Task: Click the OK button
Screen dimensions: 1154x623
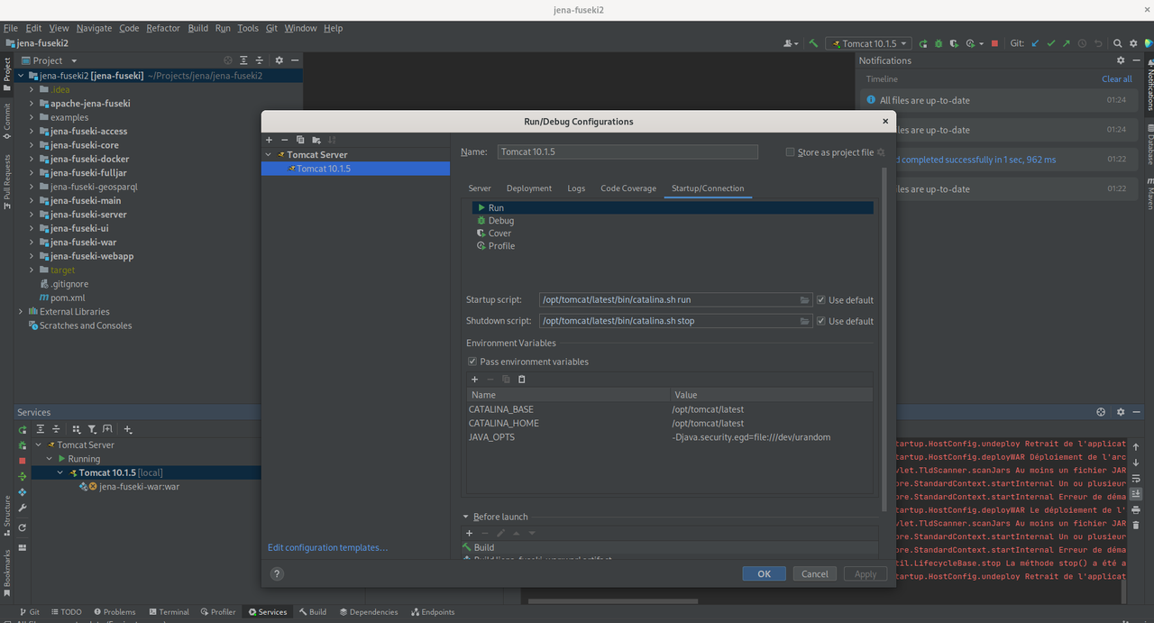Action: 764,574
